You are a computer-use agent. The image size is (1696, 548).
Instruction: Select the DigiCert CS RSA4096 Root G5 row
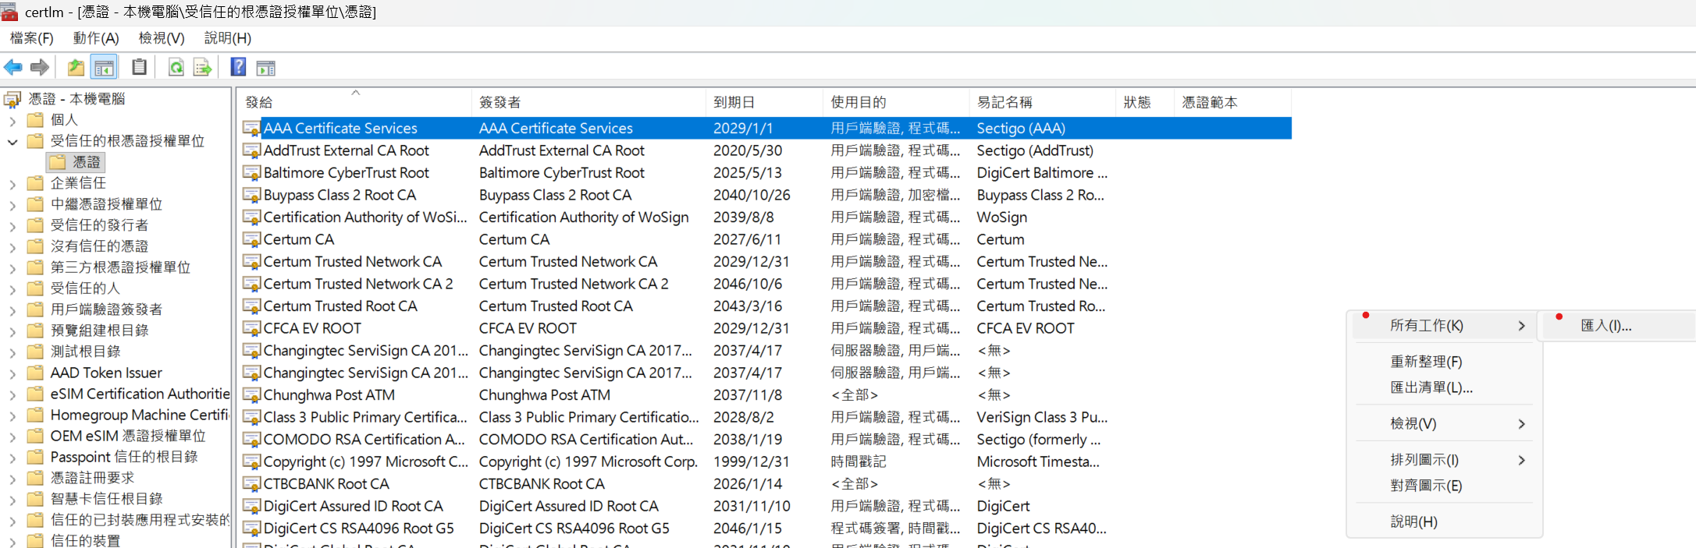pyautogui.click(x=766, y=529)
